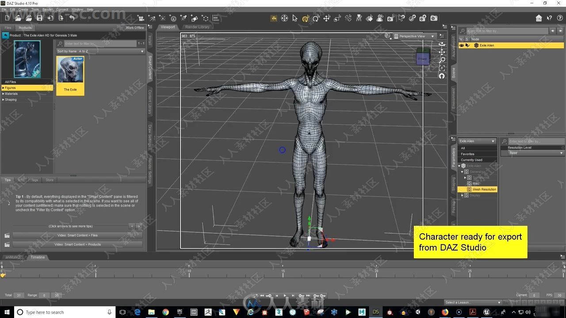The image size is (566, 318).
Task: Open Chrome from the Windows taskbar
Action: click(x=165, y=312)
